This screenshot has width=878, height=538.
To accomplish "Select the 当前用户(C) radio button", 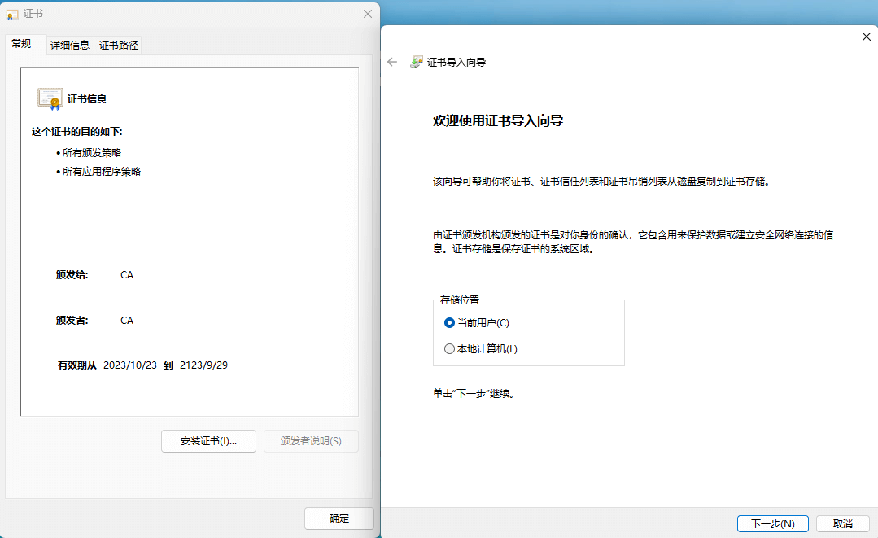I will tap(449, 322).
